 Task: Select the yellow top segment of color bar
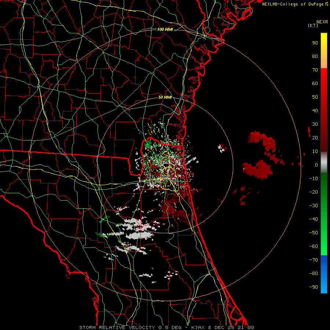pos(324,51)
